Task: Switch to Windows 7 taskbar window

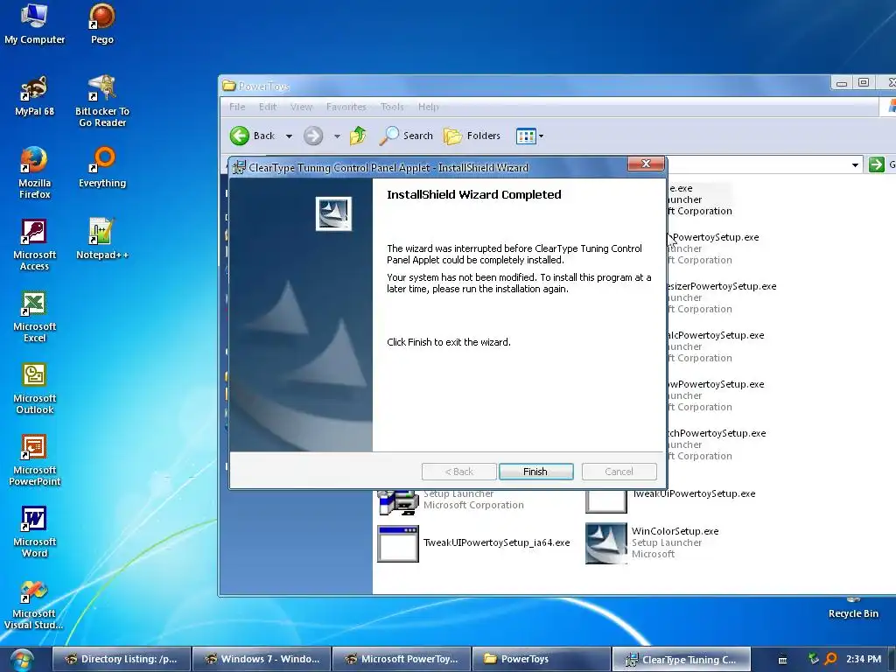Action: [261, 660]
